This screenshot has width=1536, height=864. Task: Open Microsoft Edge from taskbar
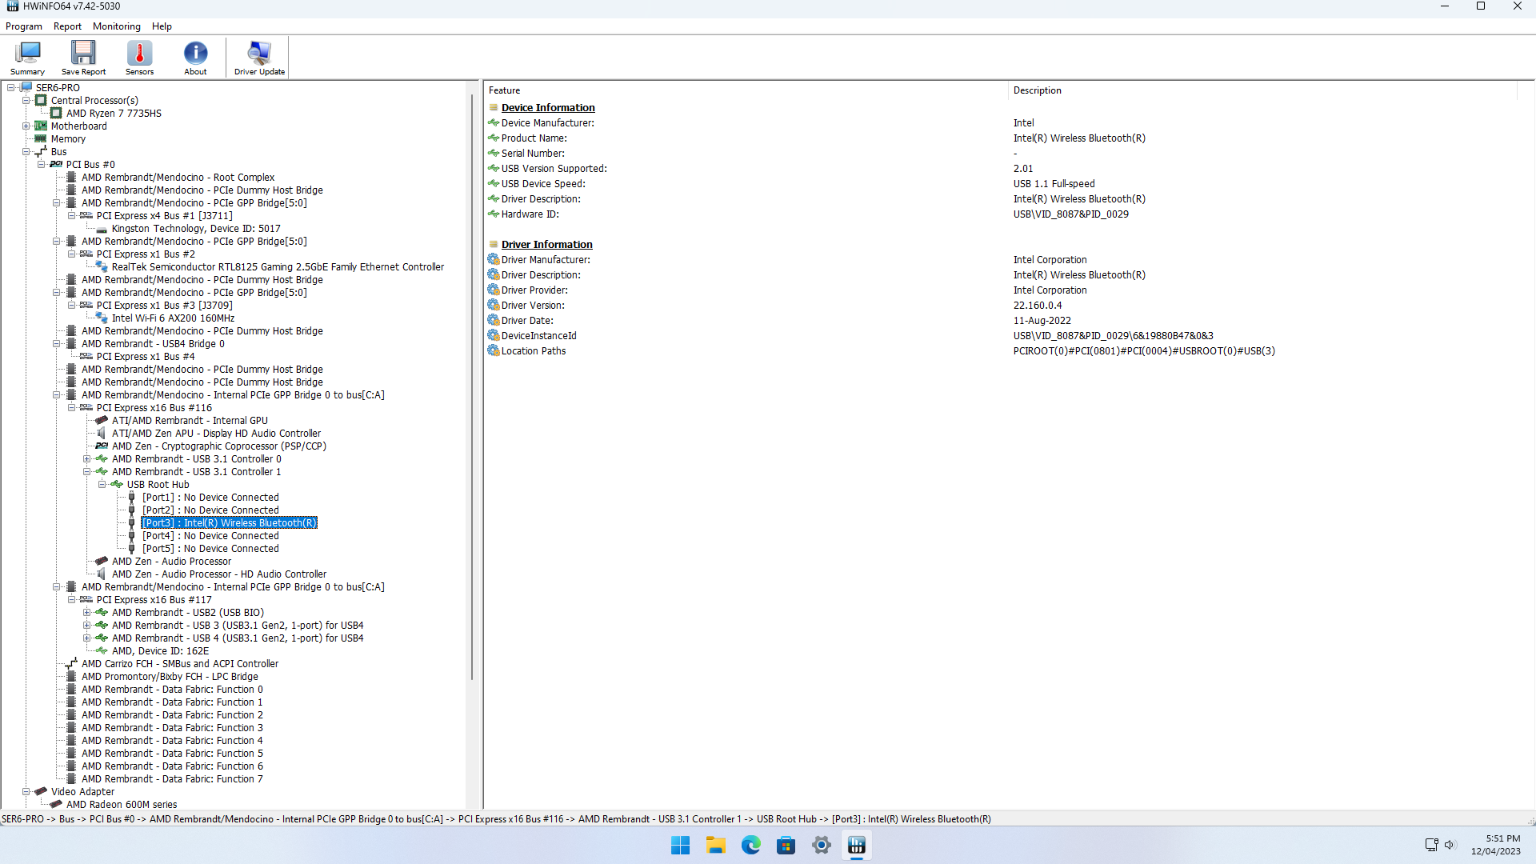click(x=751, y=845)
